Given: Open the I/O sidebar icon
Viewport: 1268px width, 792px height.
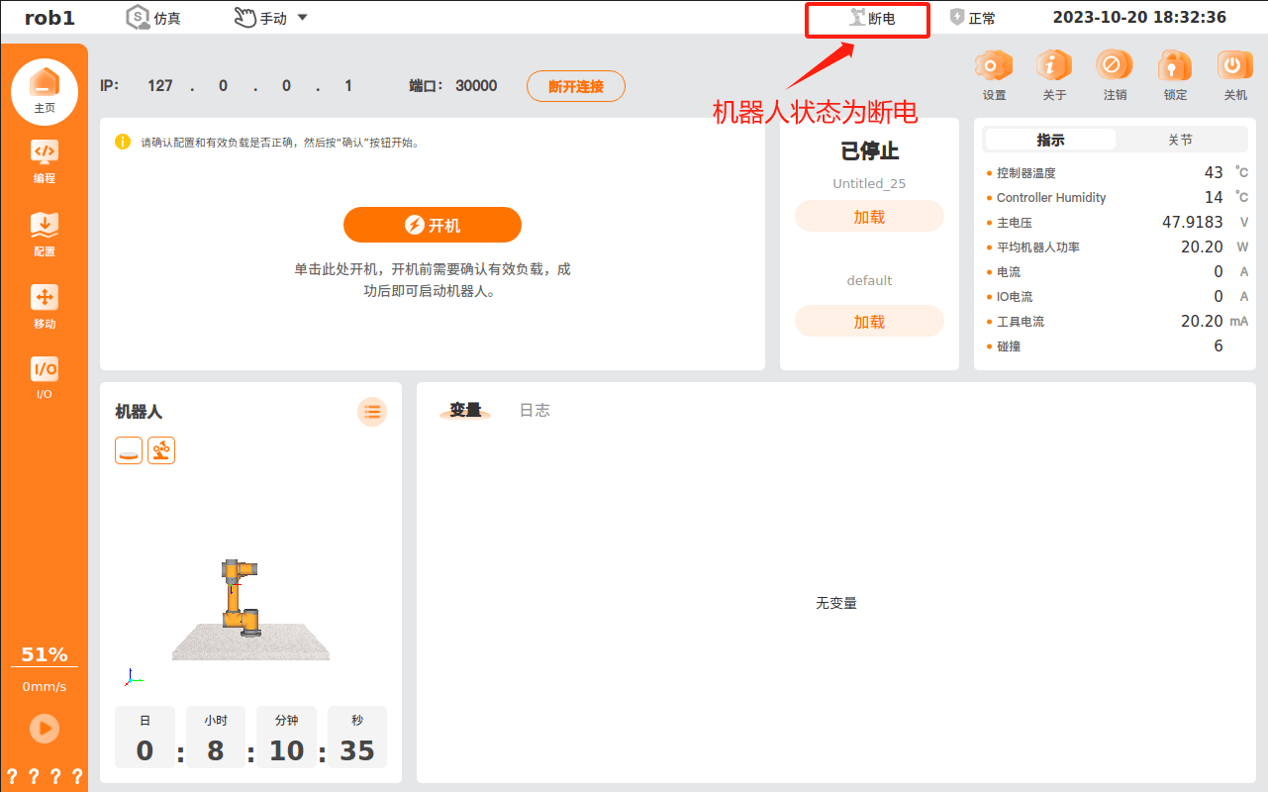Looking at the screenshot, I should click(x=45, y=378).
